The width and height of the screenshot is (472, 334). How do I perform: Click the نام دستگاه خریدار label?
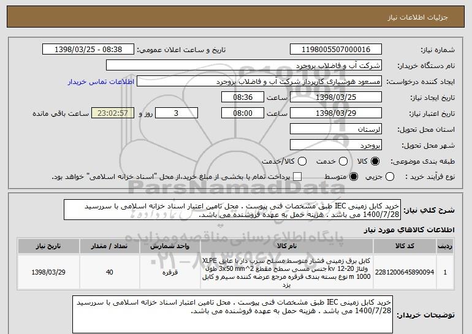(426, 66)
